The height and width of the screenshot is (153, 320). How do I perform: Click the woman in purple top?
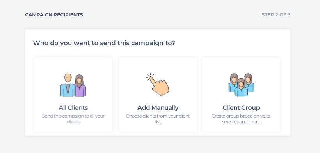point(81,86)
